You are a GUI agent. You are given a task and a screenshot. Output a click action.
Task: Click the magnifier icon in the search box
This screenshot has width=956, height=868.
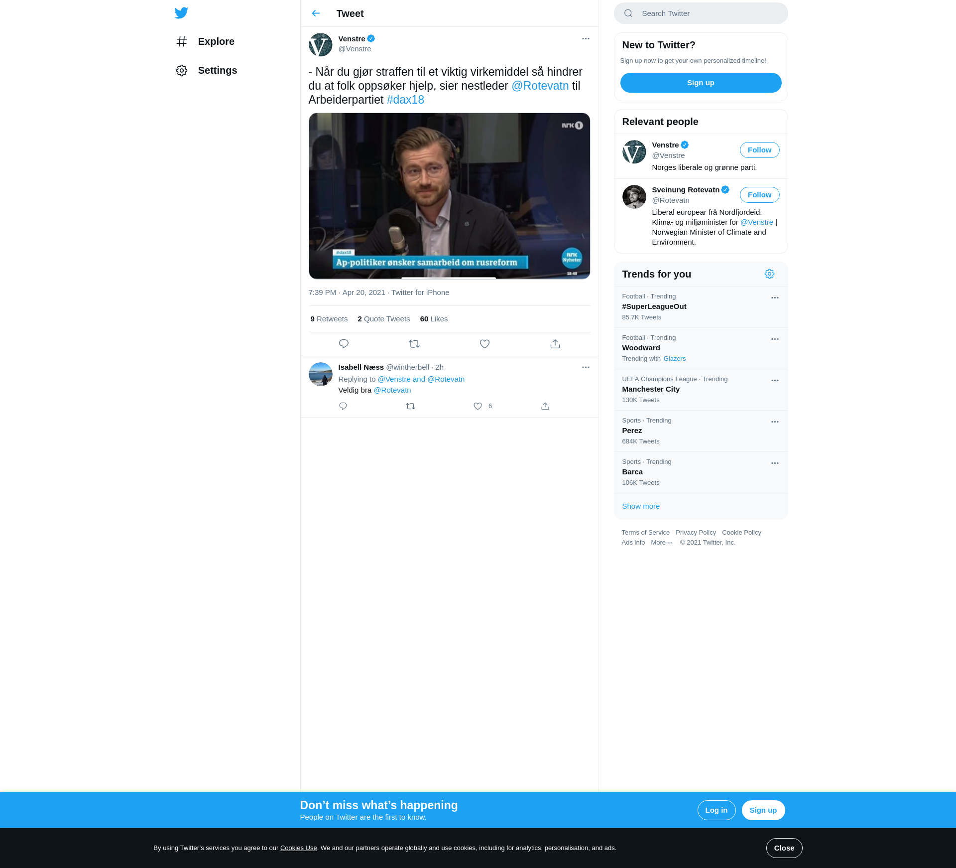(628, 13)
